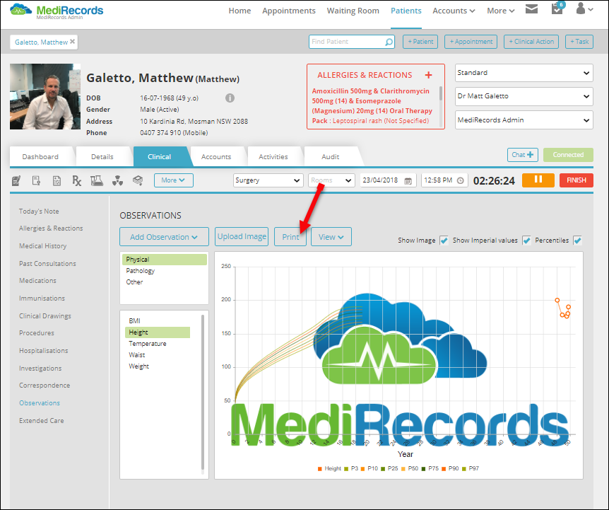Add a new allergy with plus icon

coord(428,75)
